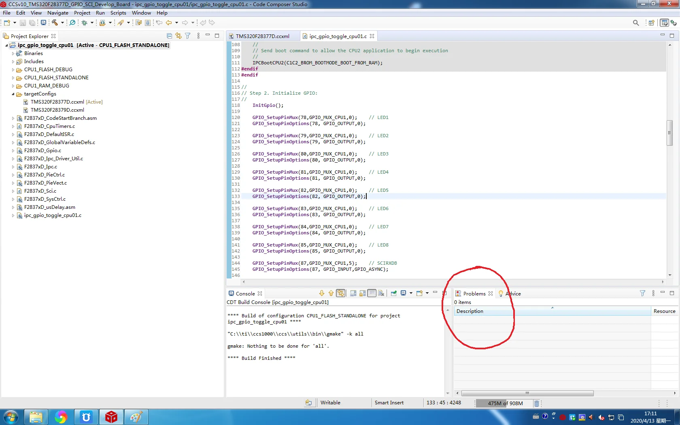
Task: Open the Build hammer dropdown arrow
Action: click(x=62, y=23)
